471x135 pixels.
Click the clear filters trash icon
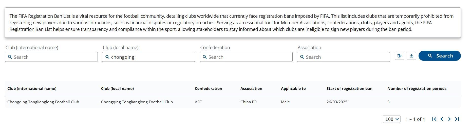click(x=399, y=56)
